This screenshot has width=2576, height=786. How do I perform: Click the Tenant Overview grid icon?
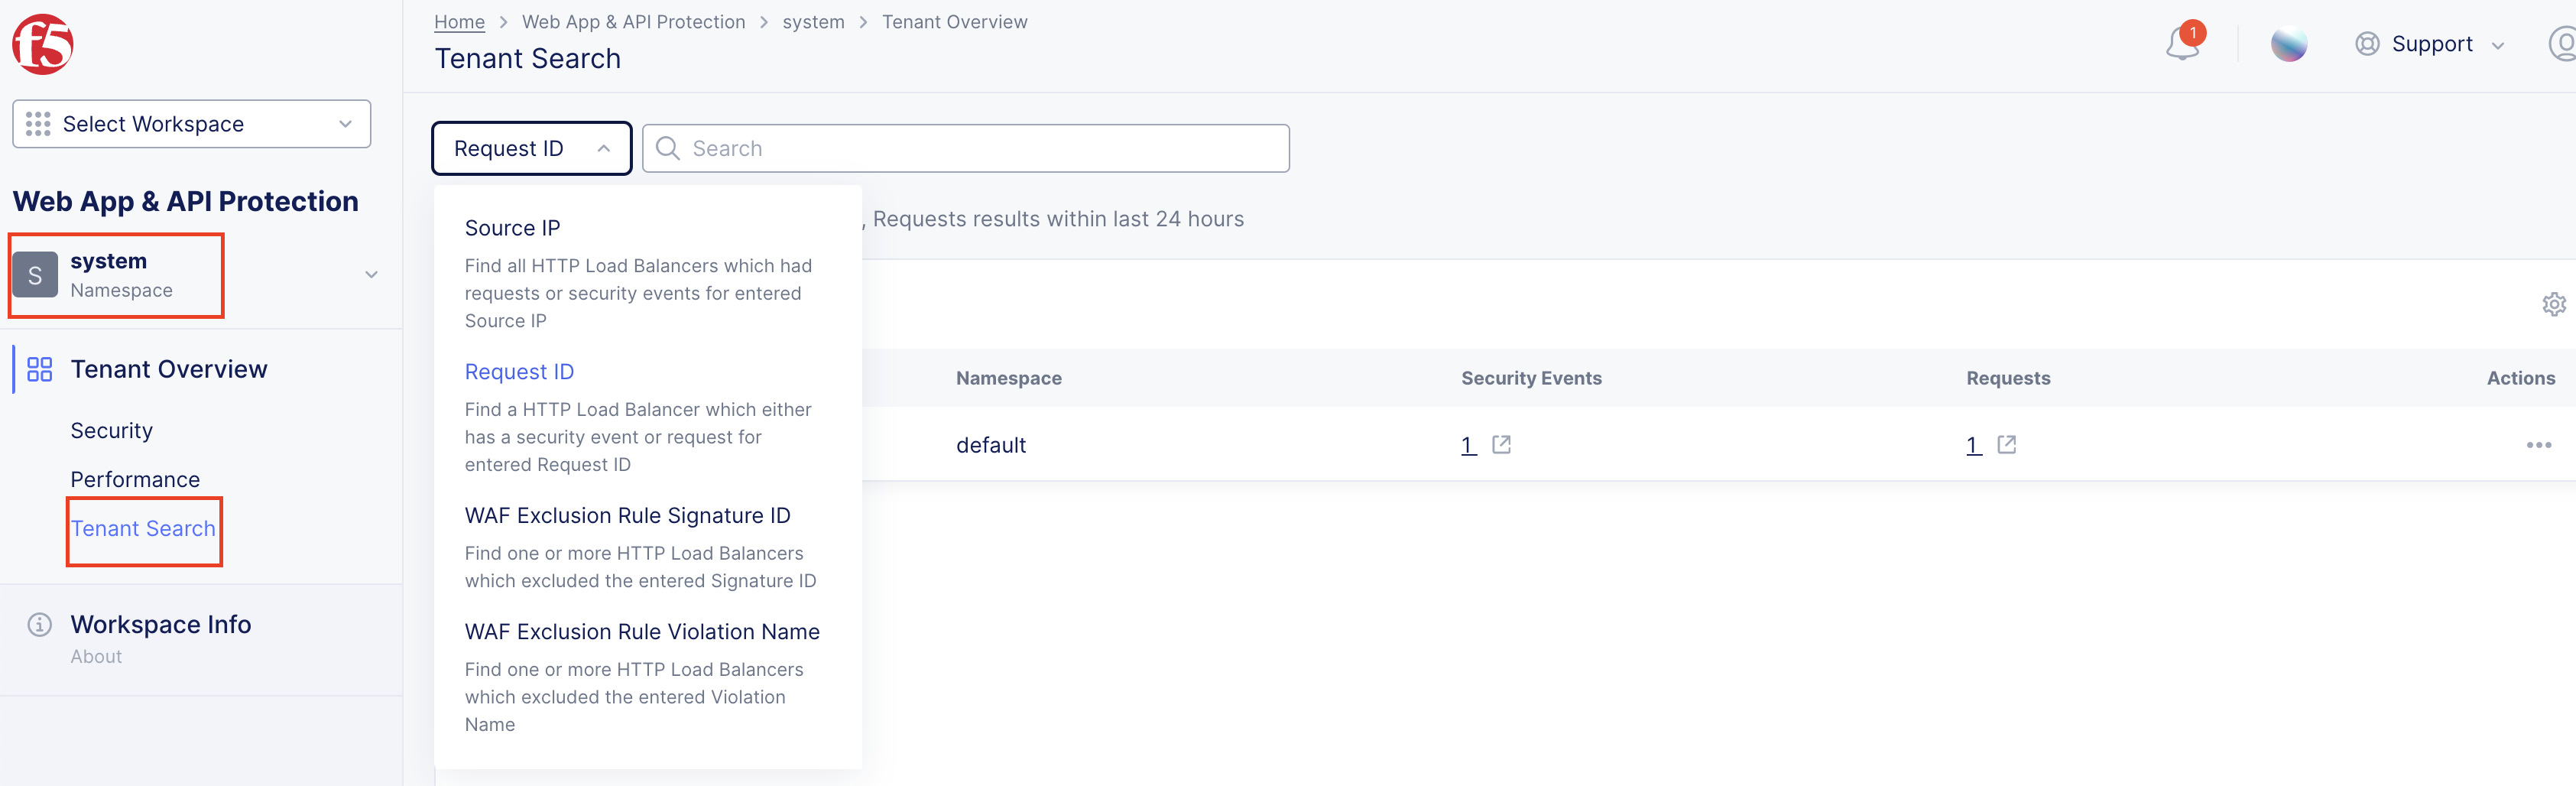(40, 369)
